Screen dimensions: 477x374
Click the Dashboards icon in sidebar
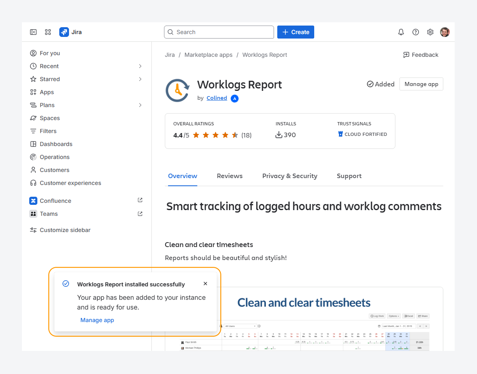point(33,144)
